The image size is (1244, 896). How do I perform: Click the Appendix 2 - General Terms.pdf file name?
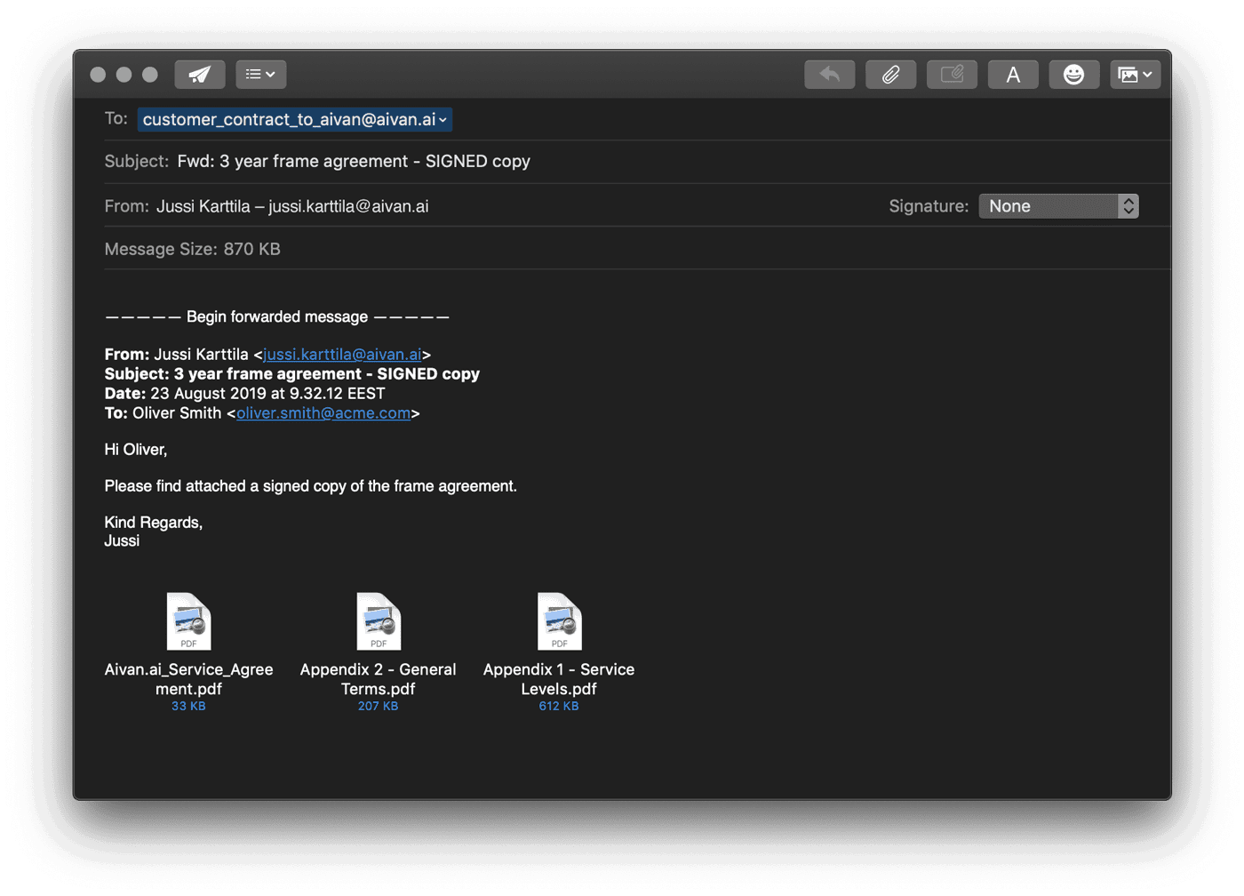[379, 679]
